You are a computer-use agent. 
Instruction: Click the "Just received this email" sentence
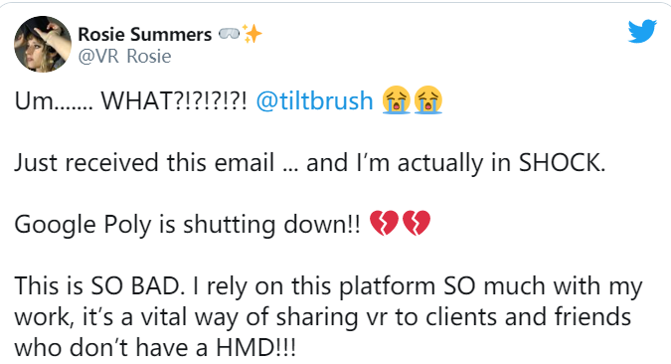point(144,163)
